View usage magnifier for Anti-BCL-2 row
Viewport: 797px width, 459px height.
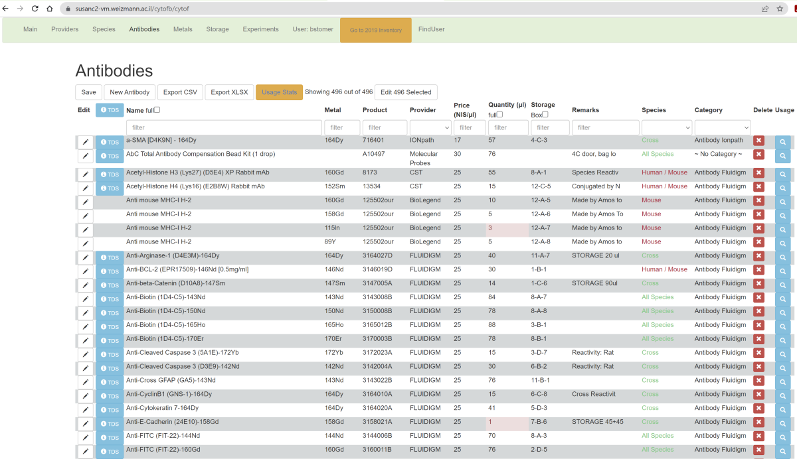pos(782,272)
